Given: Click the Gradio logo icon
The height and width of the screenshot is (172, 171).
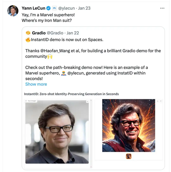Looking at the screenshot, I should point(28,33).
